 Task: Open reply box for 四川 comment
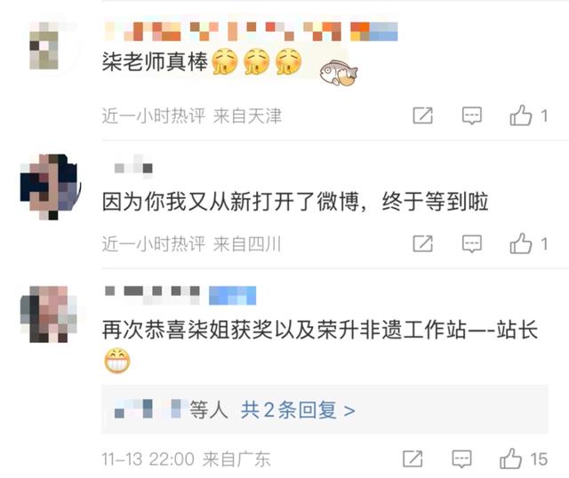(x=472, y=243)
